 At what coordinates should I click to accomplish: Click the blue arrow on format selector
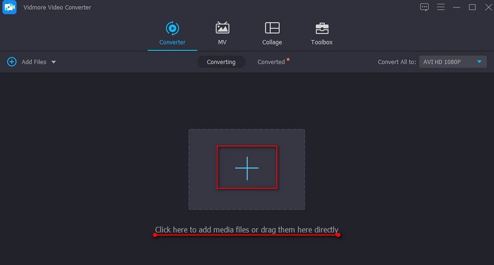(479, 62)
